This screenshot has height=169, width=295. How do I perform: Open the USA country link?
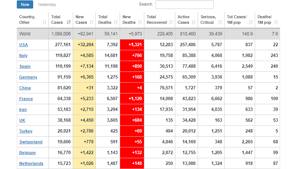pos(23,45)
